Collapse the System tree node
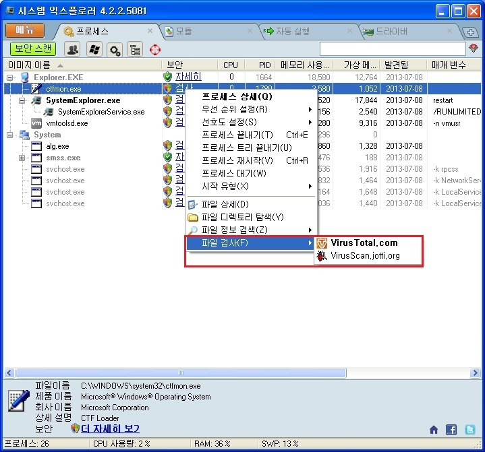The height and width of the screenshot is (452, 485). [10, 135]
